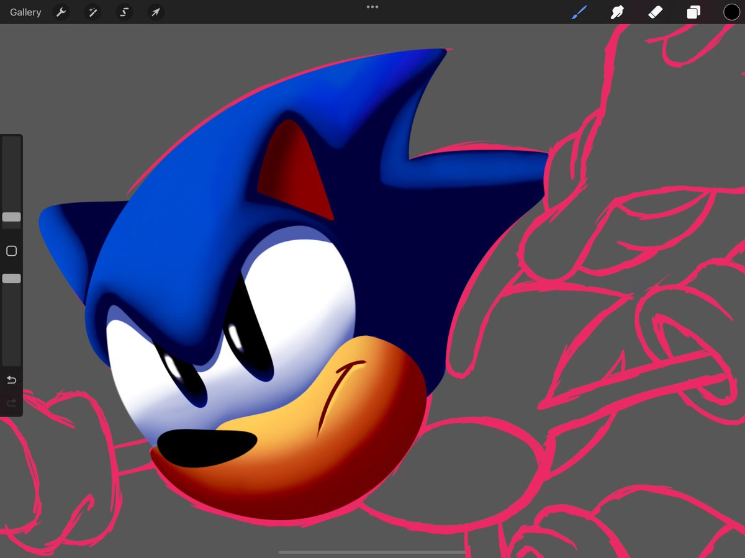Open the Gallery view
The width and height of the screenshot is (745, 558).
point(25,12)
